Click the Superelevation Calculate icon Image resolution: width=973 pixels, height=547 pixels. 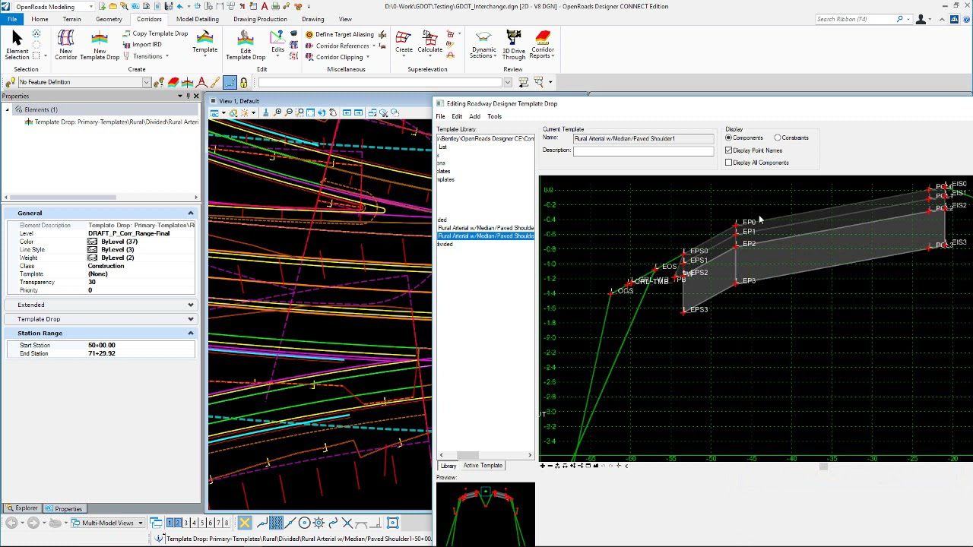(x=430, y=43)
